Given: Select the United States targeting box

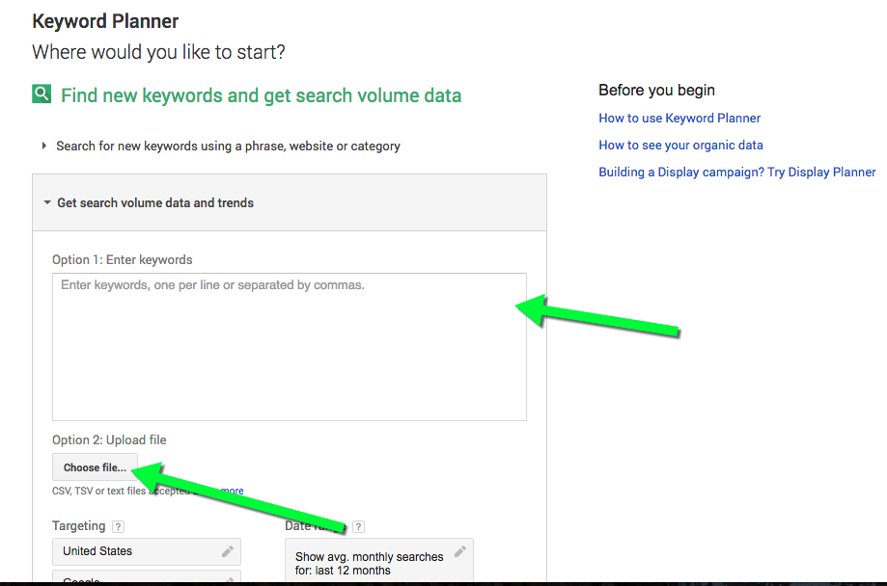Looking at the screenshot, I should (147, 551).
